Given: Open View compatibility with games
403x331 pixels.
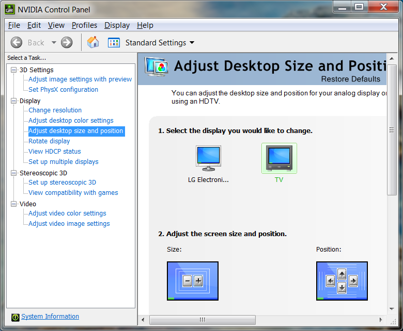Looking at the screenshot, I should tap(73, 192).
